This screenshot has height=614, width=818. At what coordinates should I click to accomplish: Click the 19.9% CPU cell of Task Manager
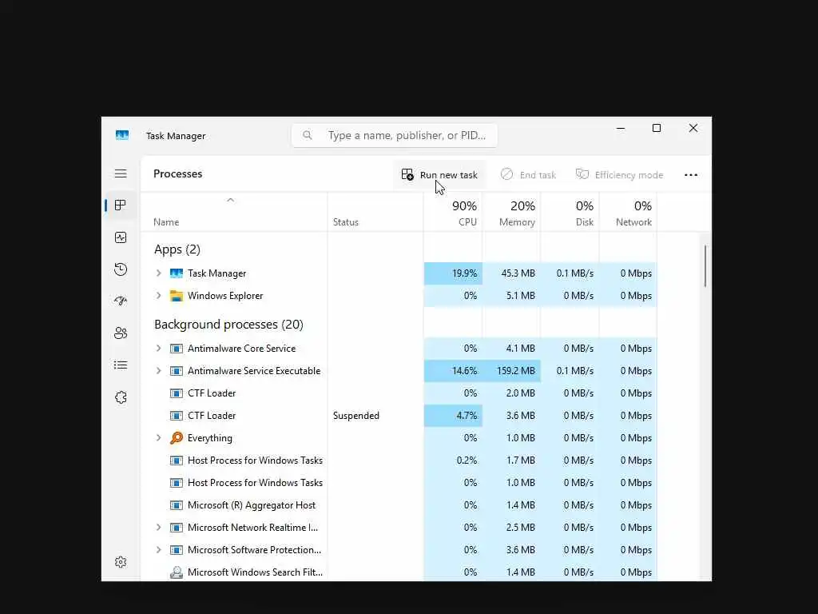tap(453, 273)
